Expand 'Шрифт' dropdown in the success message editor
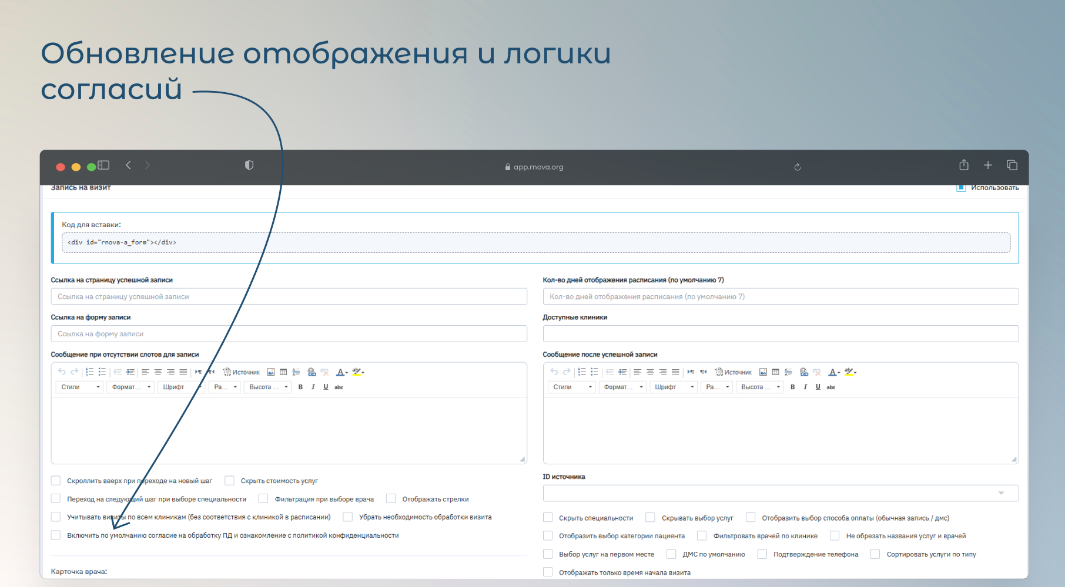This screenshot has width=1065, height=587. click(x=674, y=387)
